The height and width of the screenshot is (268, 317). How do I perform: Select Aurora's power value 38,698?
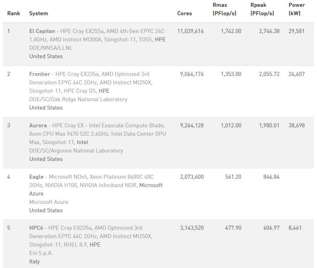297,125
